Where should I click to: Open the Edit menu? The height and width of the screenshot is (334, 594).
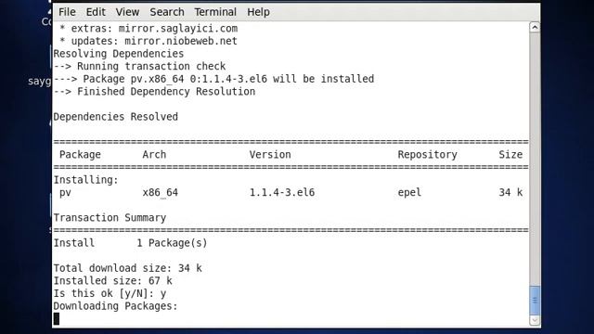click(96, 12)
